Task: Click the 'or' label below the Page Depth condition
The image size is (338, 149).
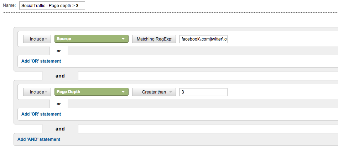Action: point(59,104)
